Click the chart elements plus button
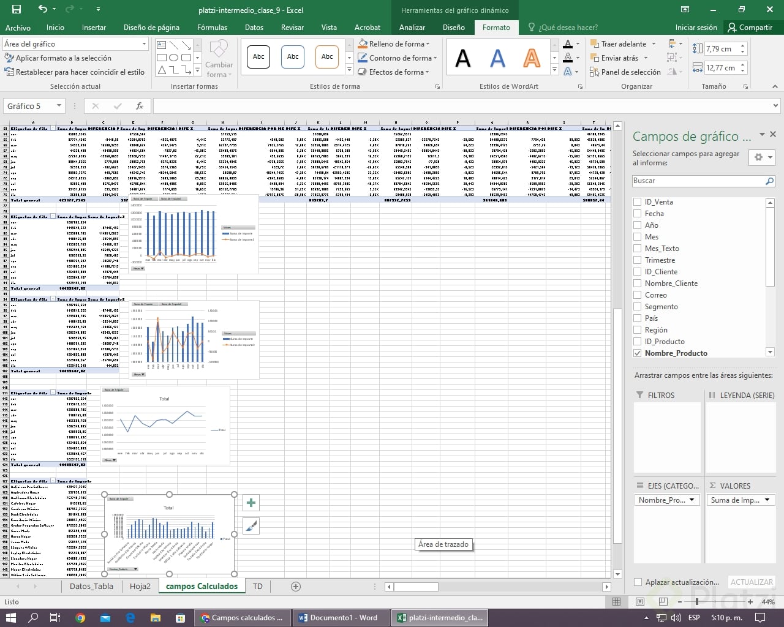Viewport: 784px width, 627px height. tap(251, 503)
